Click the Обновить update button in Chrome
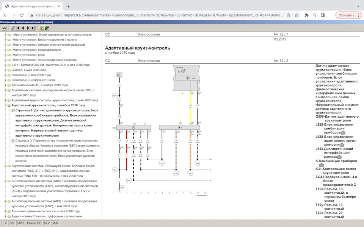The width and height of the screenshot is (364, 227). pyautogui.click(x=346, y=15)
